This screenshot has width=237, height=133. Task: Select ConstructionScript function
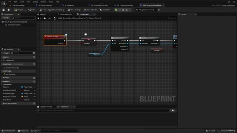click(12, 68)
